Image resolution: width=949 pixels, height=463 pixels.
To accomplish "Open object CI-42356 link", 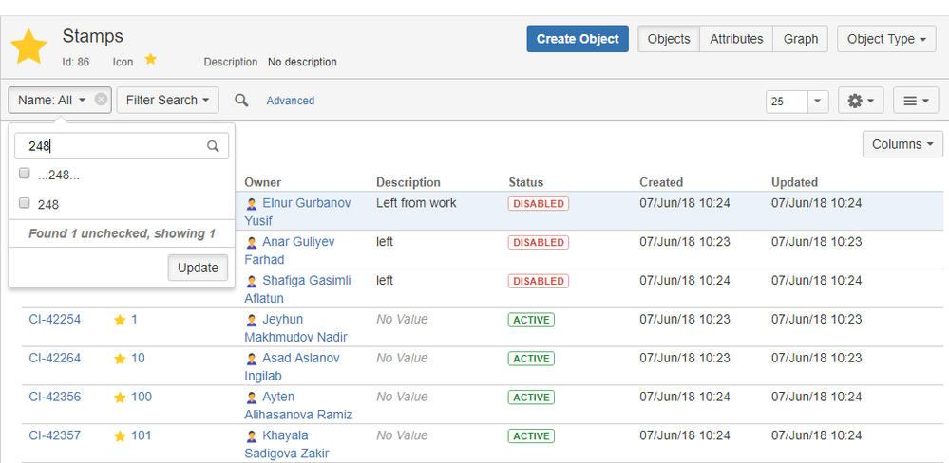I will [x=54, y=397].
